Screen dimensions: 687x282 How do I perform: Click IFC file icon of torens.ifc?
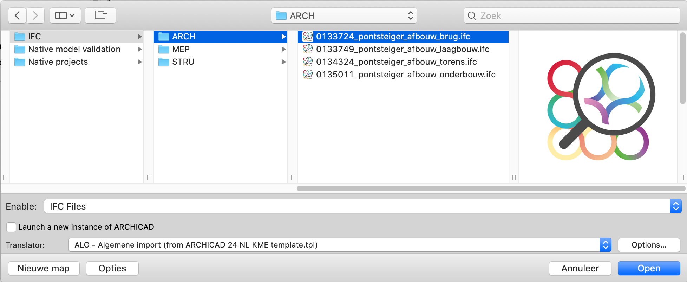coord(308,62)
